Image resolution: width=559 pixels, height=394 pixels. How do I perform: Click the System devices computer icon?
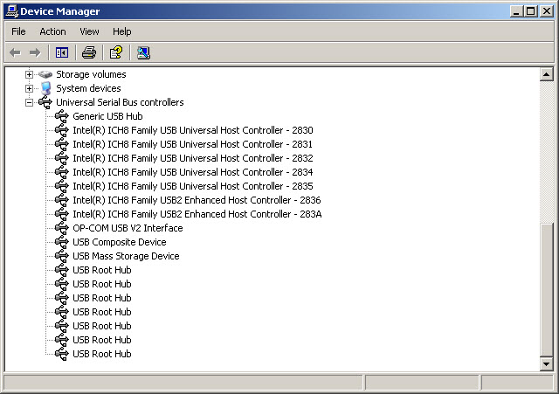[45, 88]
